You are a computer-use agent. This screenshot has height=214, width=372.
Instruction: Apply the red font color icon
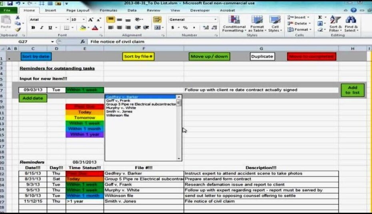click(x=95, y=28)
